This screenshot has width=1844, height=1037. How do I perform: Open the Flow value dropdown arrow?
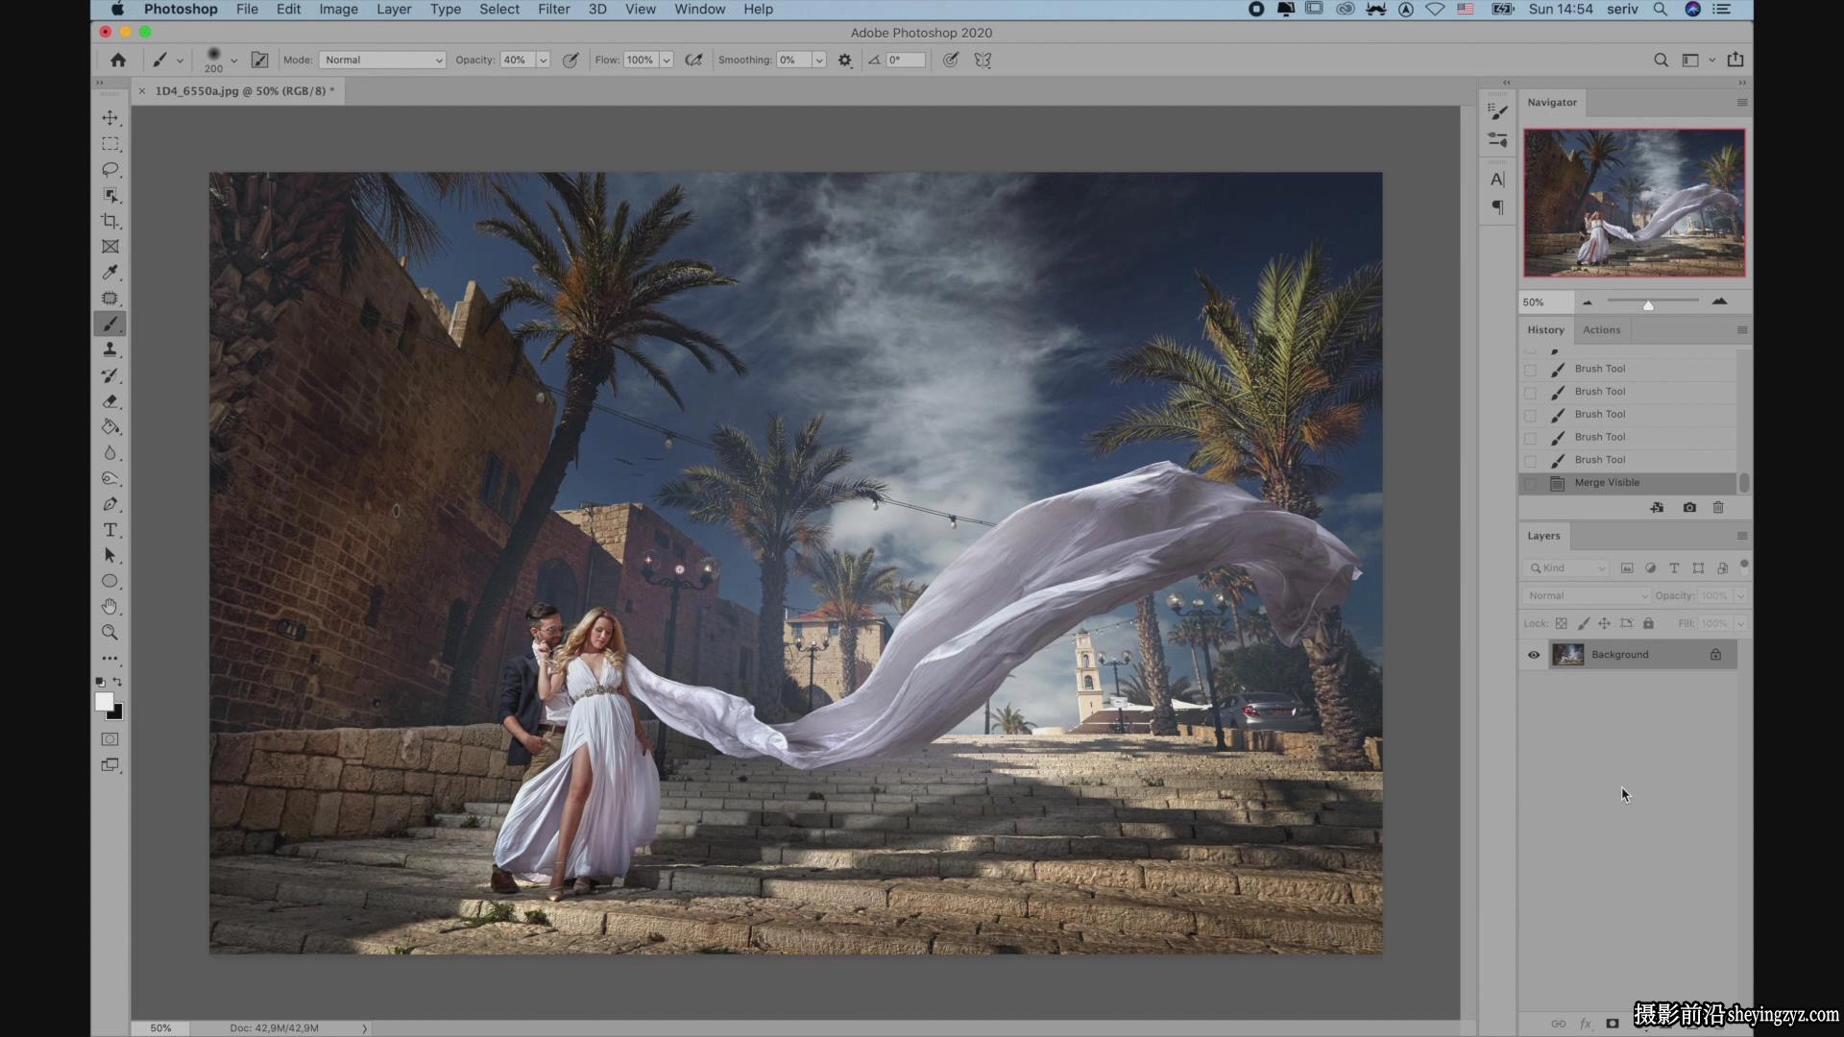coord(667,60)
